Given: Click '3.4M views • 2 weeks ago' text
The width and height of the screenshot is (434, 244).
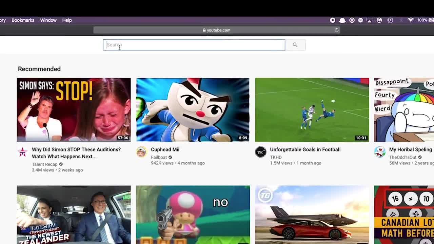Looking at the screenshot, I should (57, 170).
